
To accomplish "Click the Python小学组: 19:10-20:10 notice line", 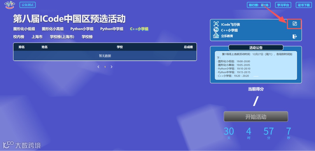I will point(234,69).
